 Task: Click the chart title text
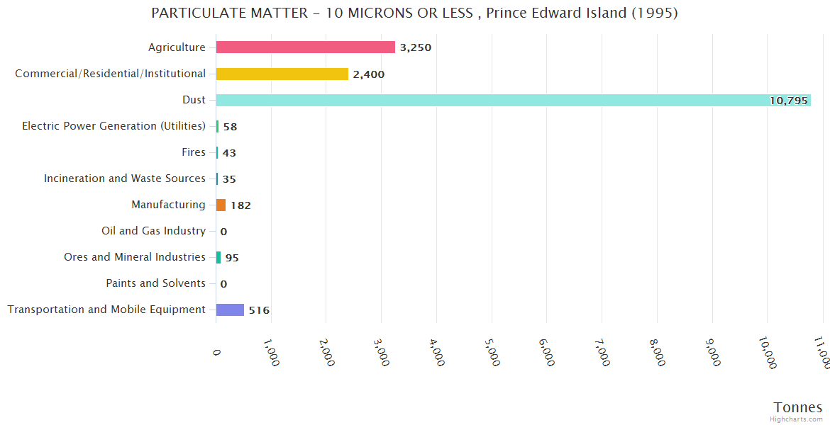(x=414, y=13)
